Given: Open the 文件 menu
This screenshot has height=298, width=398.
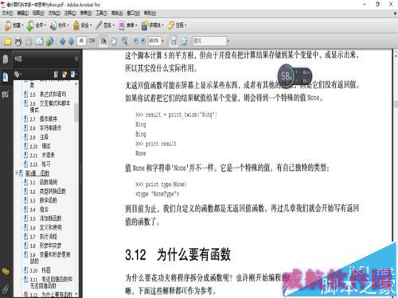Looking at the screenshot, I should click(7, 13).
